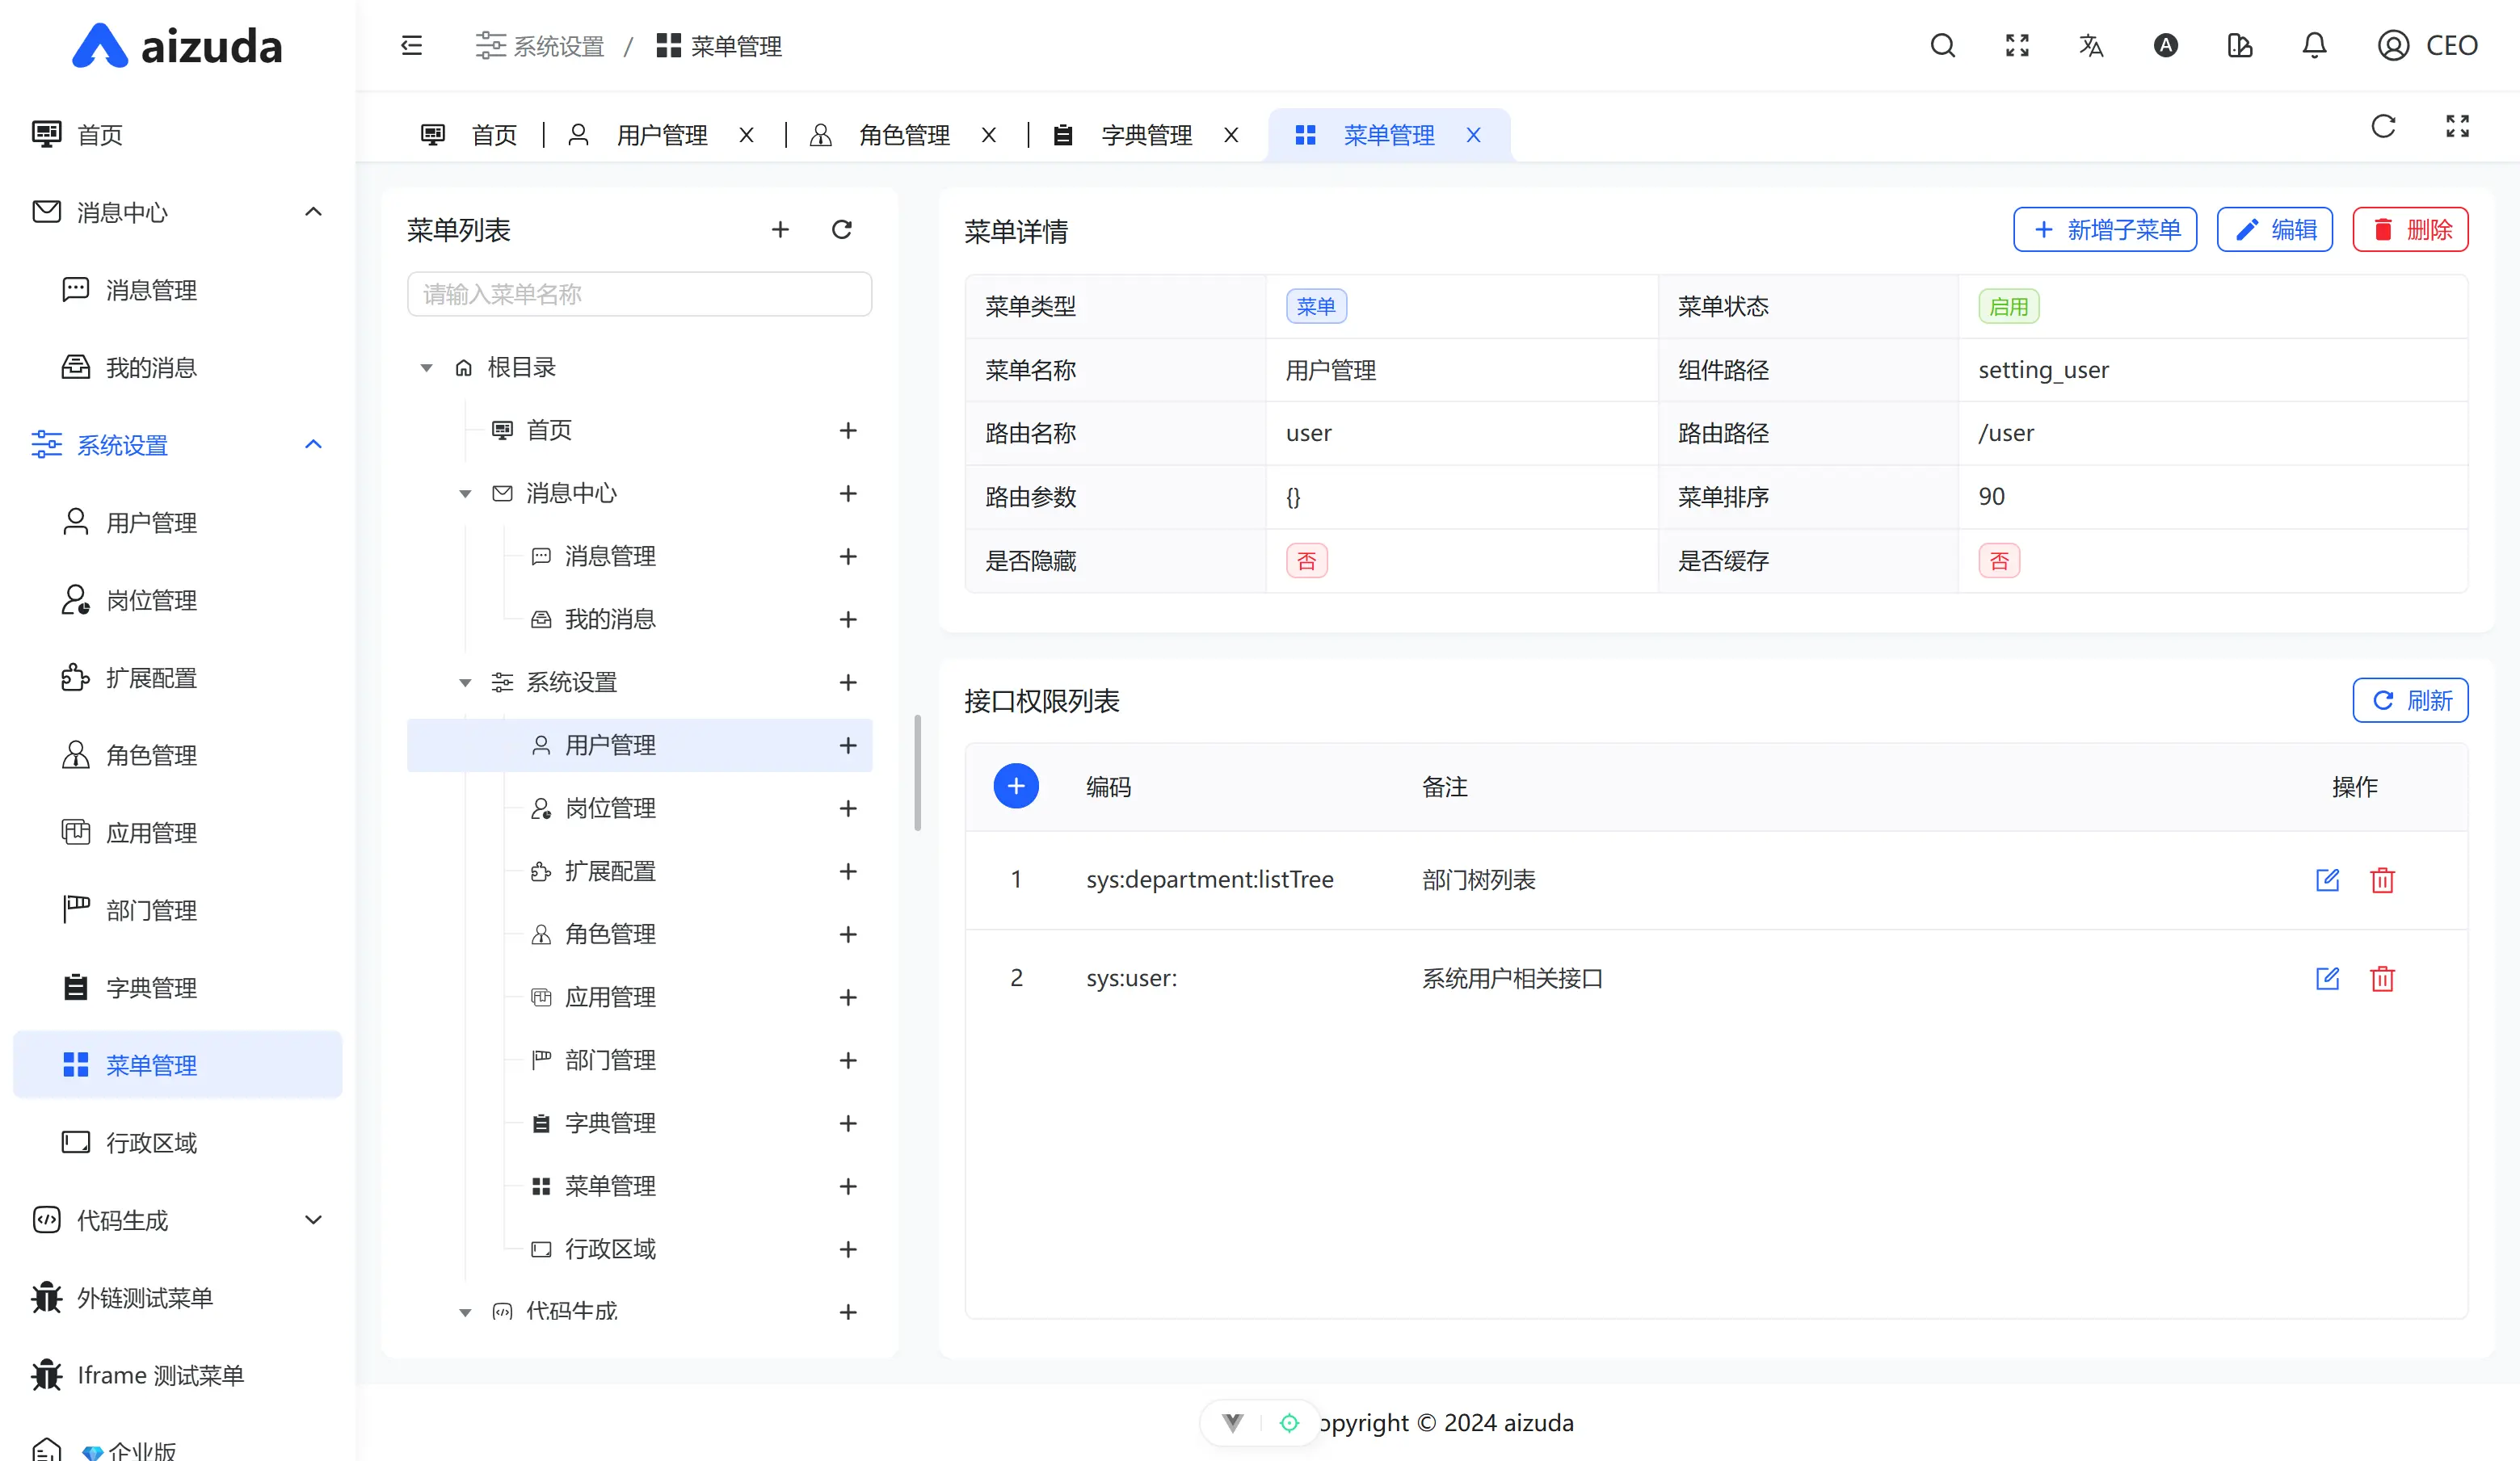The width and height of the screenshot is (2520, 1461).
Task: Click the setting_user component path value
Action: tap(2043, 370)
